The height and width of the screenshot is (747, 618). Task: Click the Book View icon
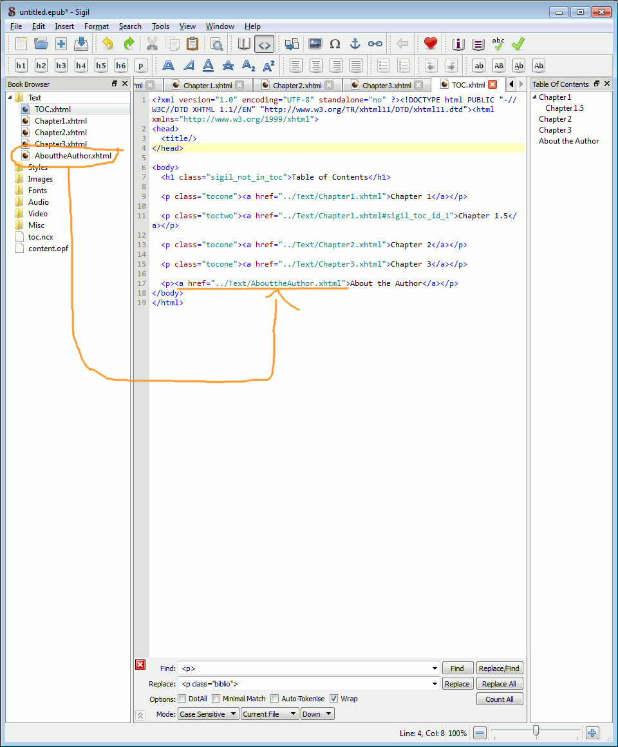[244, 44]
